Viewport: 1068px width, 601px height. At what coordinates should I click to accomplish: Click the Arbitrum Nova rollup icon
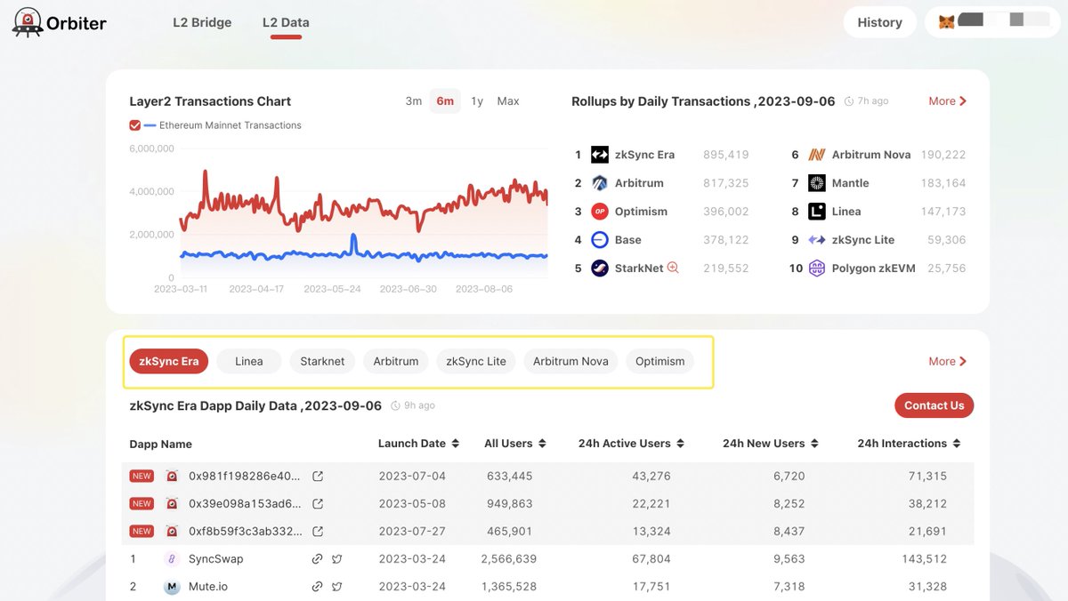[x=817, y=155]
